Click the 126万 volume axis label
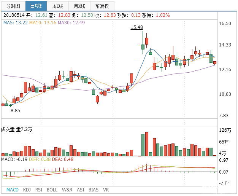 point(225,130)
